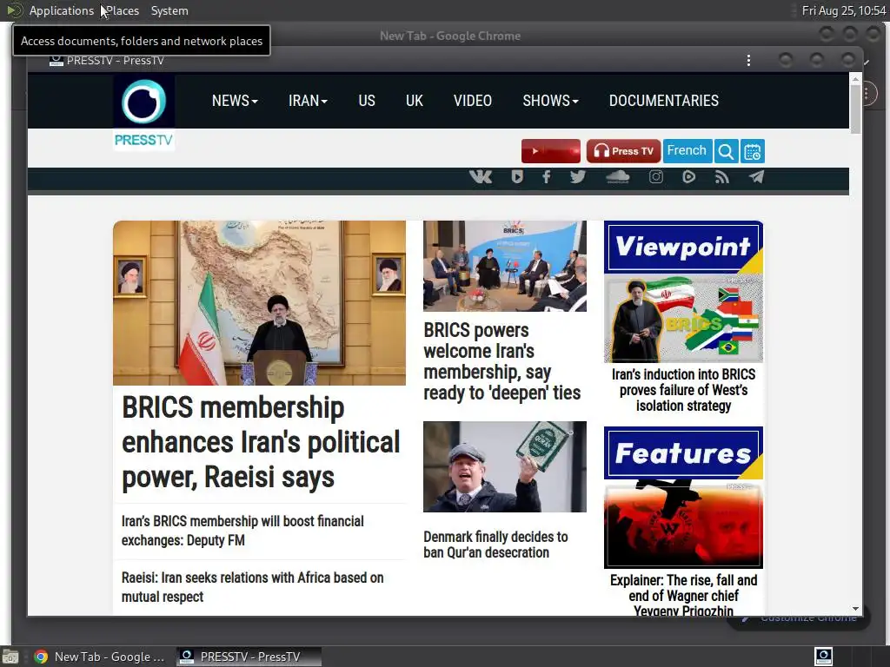Open the DOCUMENTARIES navigation item

point(664,101)
